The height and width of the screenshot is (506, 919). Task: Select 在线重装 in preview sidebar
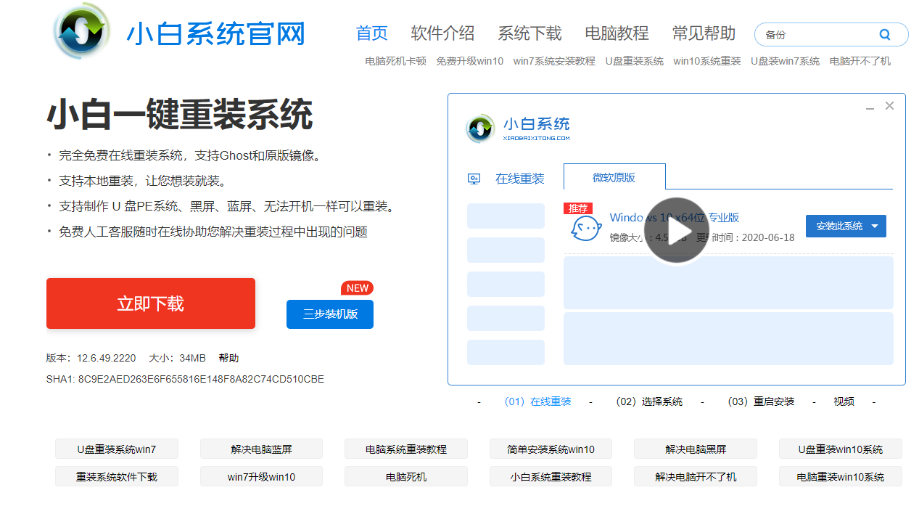(x=519, y=179)
